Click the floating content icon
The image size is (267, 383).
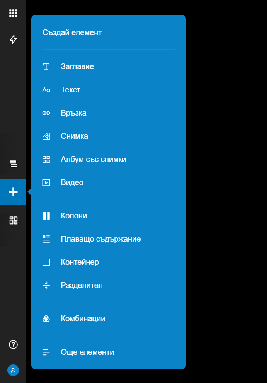[46, 239]
